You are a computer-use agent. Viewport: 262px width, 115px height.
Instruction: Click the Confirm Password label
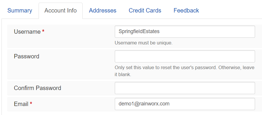(x=38, y=88)
